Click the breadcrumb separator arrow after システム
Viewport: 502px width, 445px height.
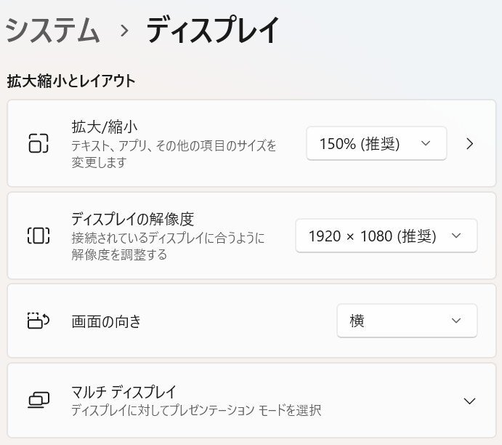(x=124, y=31)
